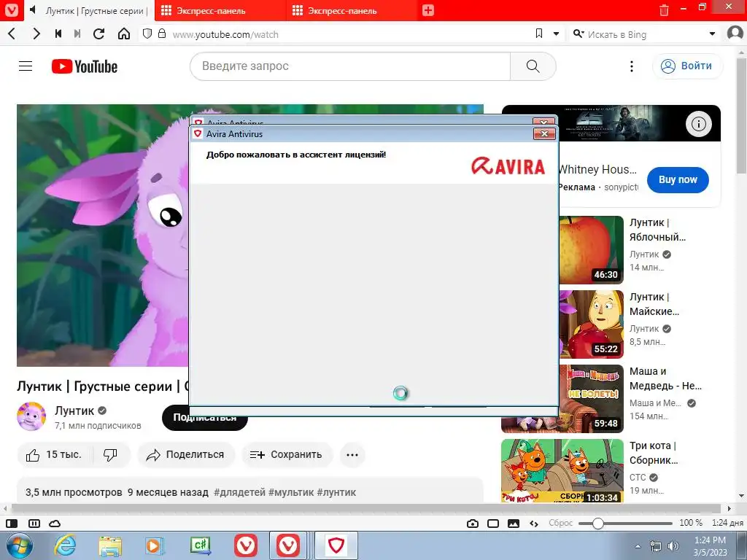Viewport: 747px width, 560px height.
Task: Open the Vivaldi main menu icon
Action: tap(11, 10)
